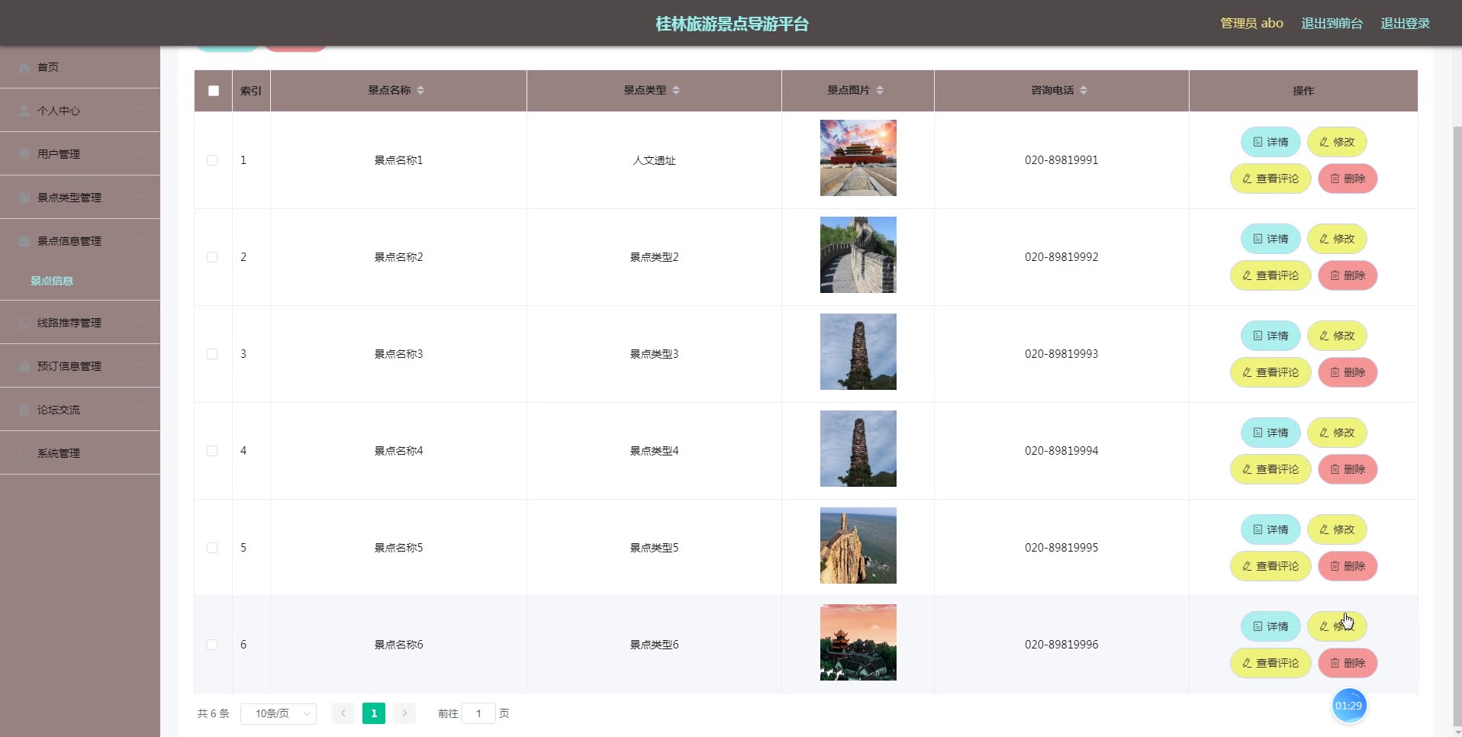This screenshot has height=737, width=1462.
Task: Click the icon beside 景点类型管理
Action: click(x=24, y=198)
